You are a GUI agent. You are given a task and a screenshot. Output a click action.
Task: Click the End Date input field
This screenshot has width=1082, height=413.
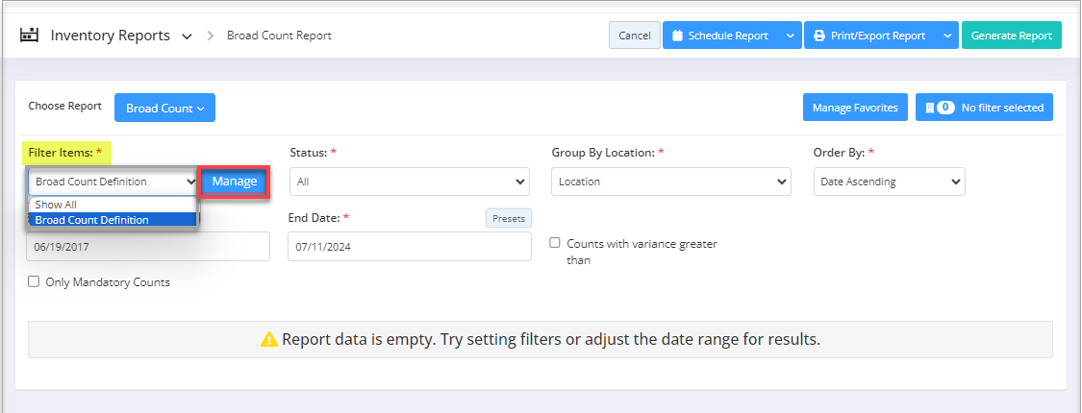pos(409,247)
